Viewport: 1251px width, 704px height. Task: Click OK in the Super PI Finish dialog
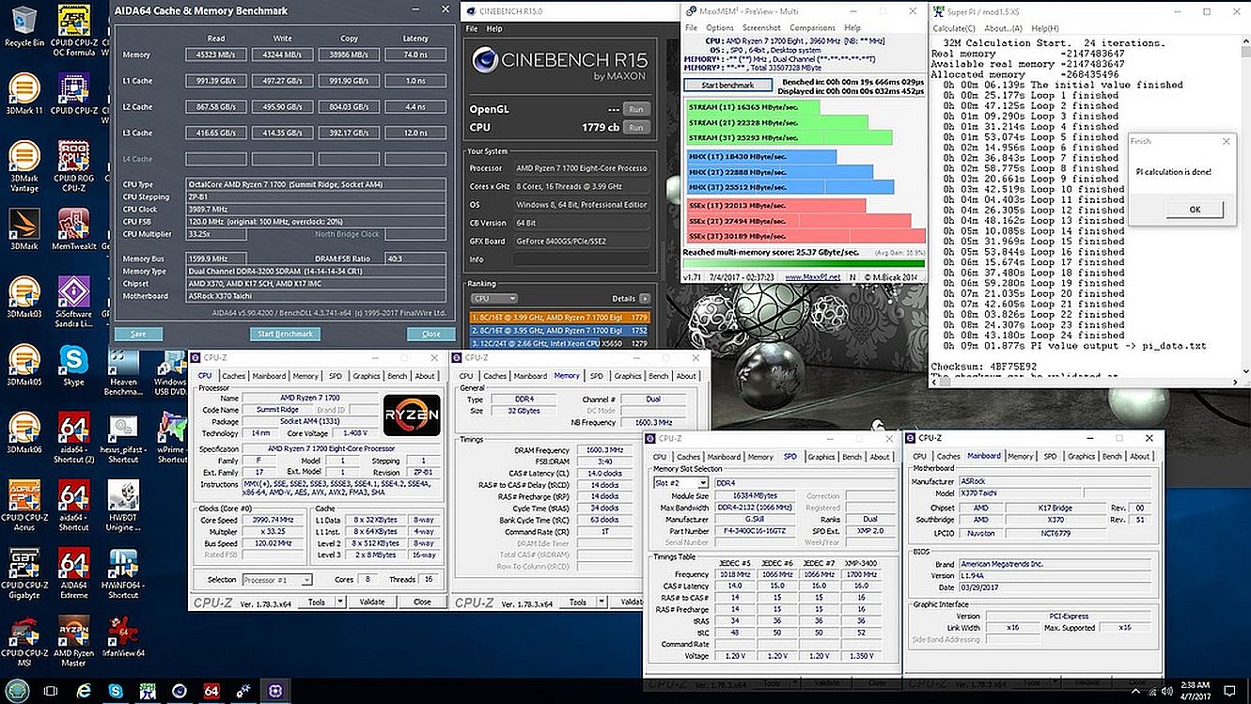coord(1194,209)
